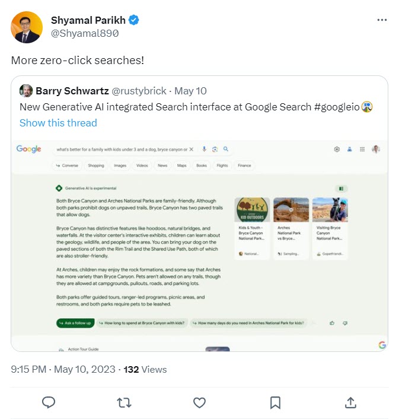Click the blue verified badge
Image resolution: width=399 pixels, height=419 pixels.
click(135, 20)
